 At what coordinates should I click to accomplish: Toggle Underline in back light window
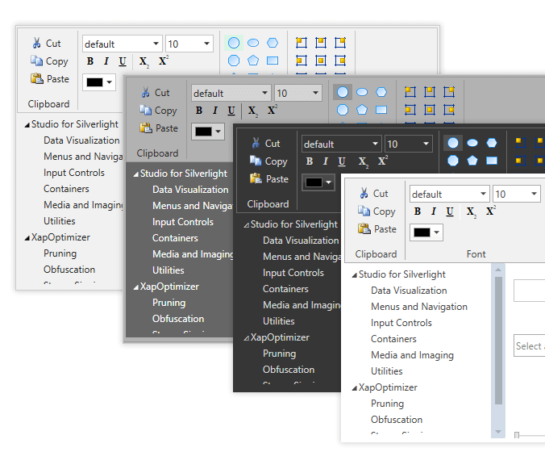(123, 61)
